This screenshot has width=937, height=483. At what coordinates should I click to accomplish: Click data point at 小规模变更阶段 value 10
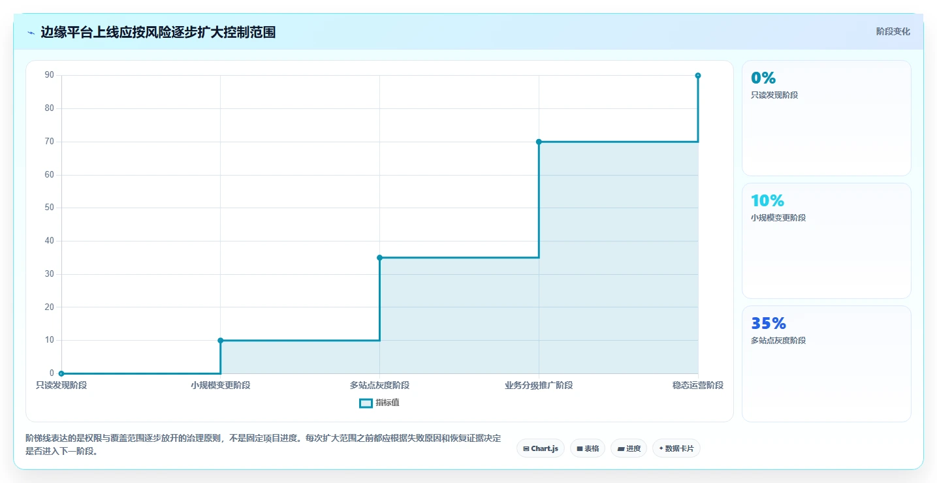221,340
